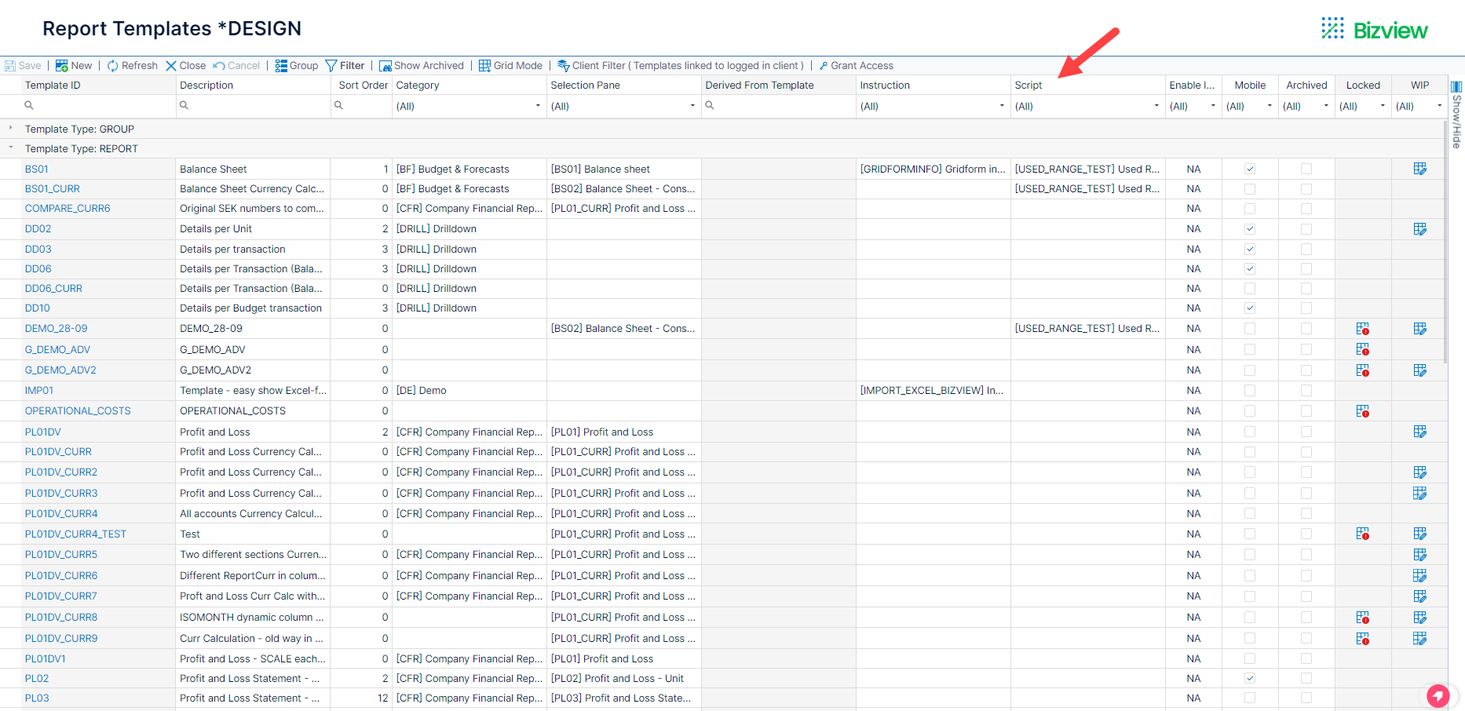Toggle the Mobile checkbox on the PL02 row
This screenshot has width=1465, height=711.
[x=1250, y=678]
